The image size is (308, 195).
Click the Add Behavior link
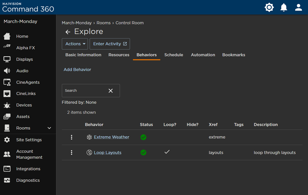(x=77, y=70)
